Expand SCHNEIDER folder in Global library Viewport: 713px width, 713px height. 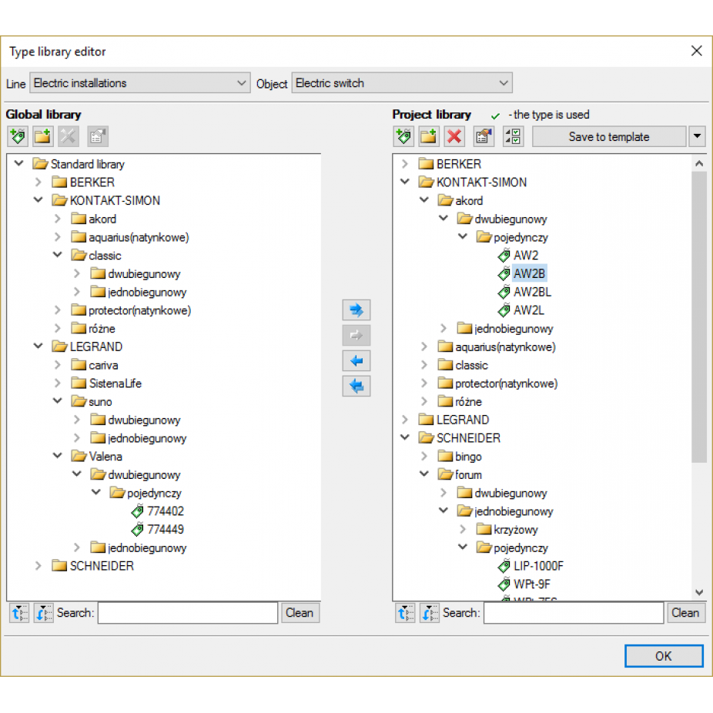pos(38,566)
